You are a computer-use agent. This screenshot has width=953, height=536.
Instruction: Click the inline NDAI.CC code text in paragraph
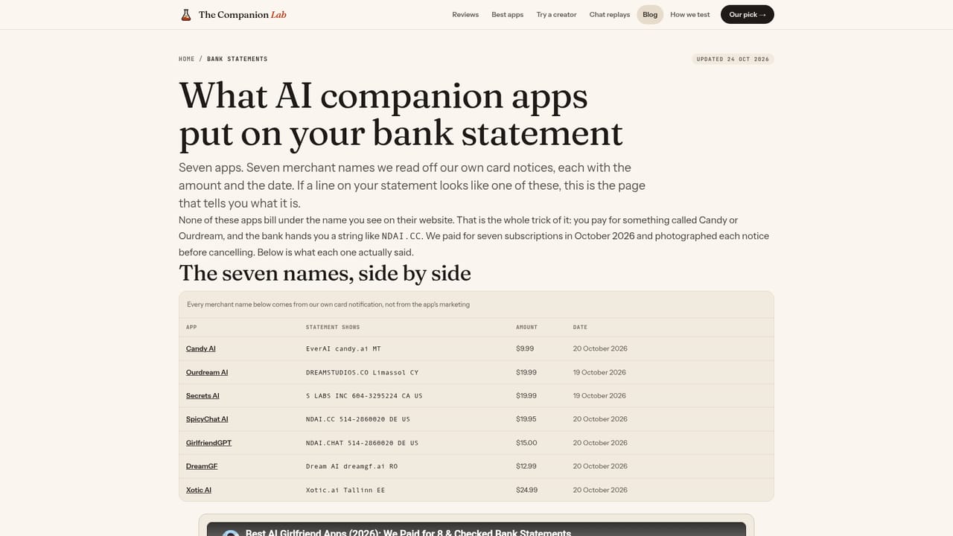pos(402,236)
